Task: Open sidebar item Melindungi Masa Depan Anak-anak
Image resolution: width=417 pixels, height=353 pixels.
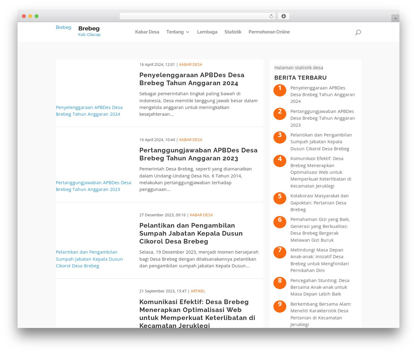Action: pyautogui.click(x=320, y=260)
